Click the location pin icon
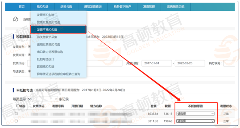The height and width of the screenshot is (128, 240). [x=16, y=19]
